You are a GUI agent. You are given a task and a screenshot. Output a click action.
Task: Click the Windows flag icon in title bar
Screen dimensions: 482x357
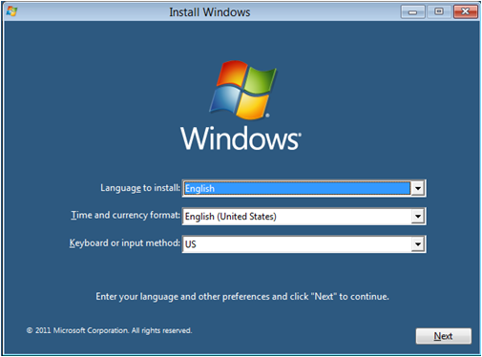(x=12, y=11)
